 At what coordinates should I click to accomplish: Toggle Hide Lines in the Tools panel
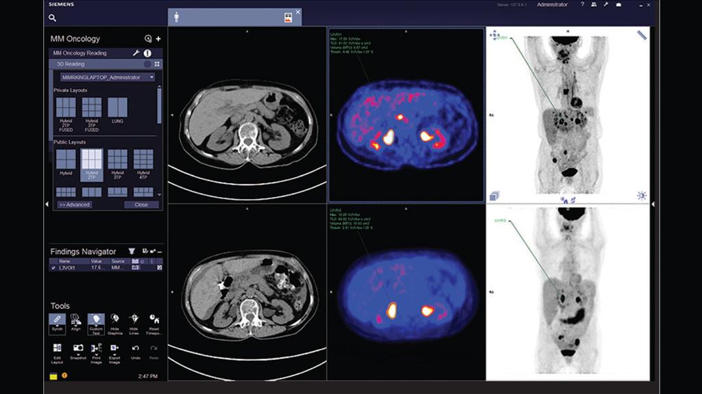[133, 318]
